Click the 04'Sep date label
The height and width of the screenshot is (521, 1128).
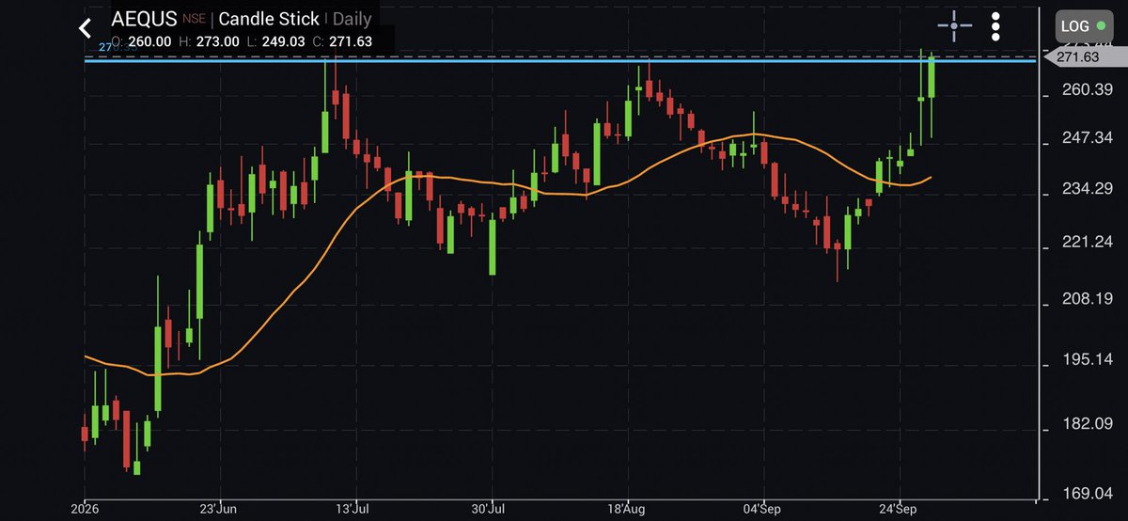coord(762,509)
